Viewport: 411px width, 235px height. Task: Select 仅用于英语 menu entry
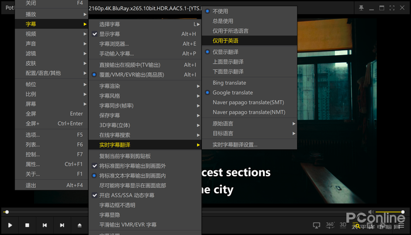[225, 41]
